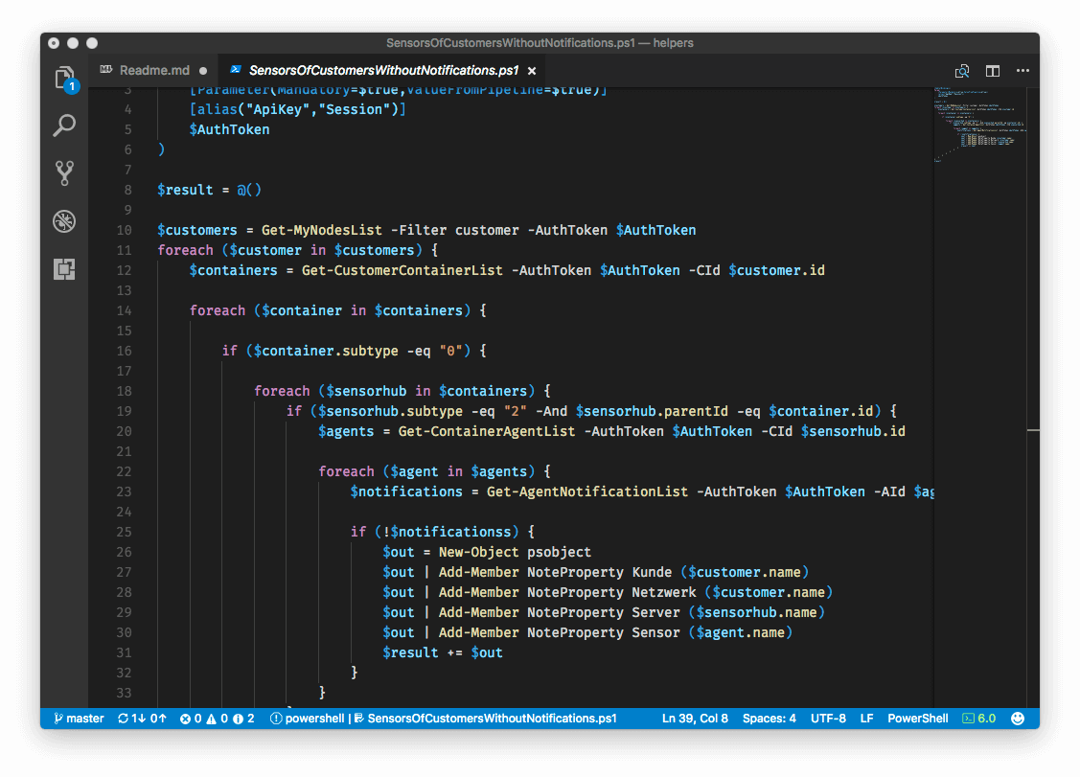The height and width of the screenshot is (777, 1080).
Task: Open the Explorer view in activity bar
Action: tap(64, 79)
